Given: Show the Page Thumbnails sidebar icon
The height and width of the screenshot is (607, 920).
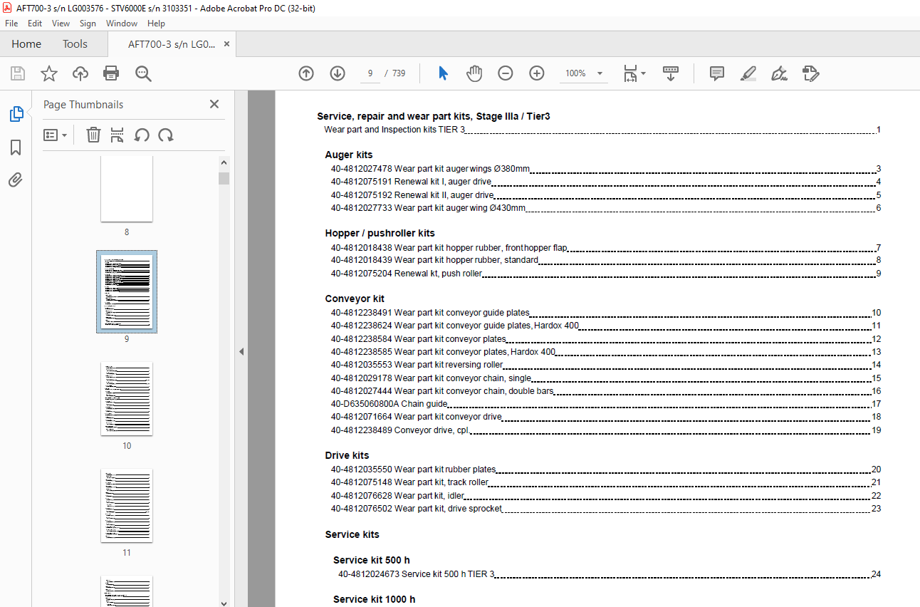Looking at the screenshot, I should [x=16, y=114].
